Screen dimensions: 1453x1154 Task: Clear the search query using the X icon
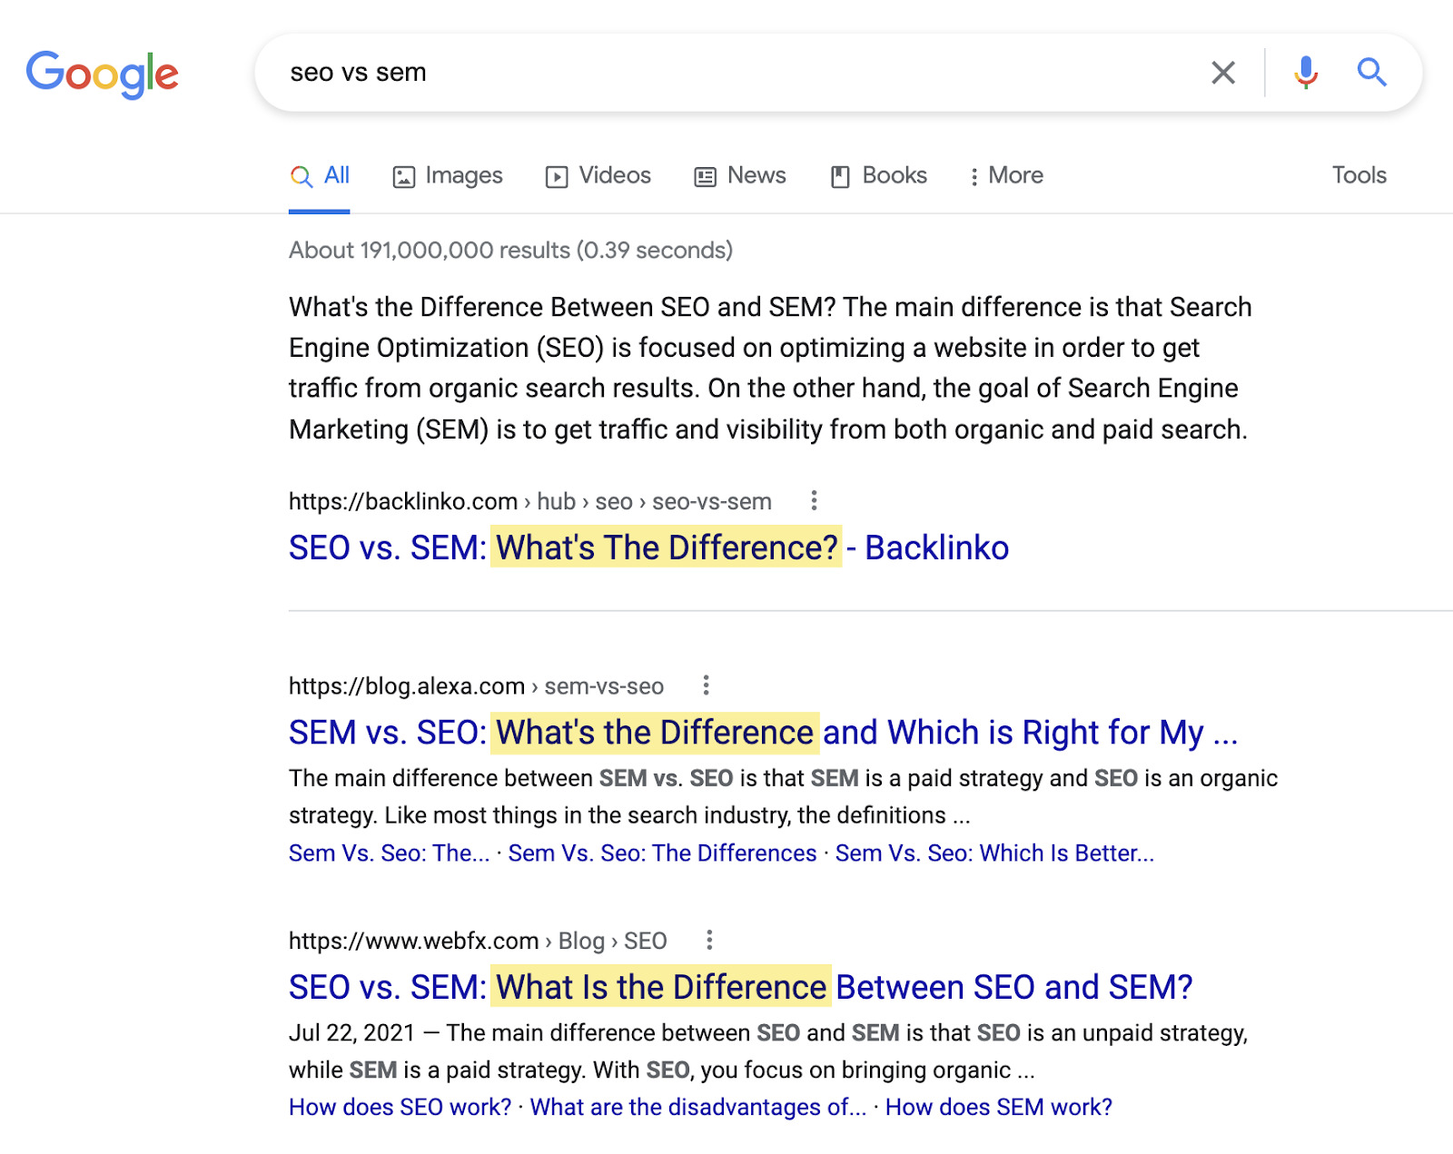click(1223, 73)
